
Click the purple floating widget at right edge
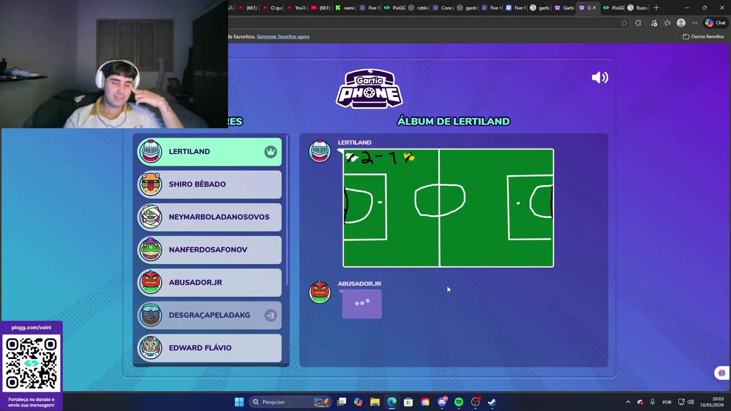(x=722, y=373)
